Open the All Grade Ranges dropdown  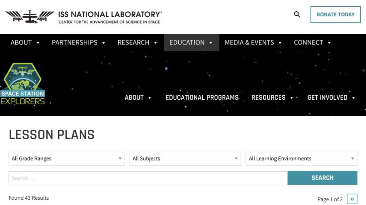pyautogui.click(x=66, y=158)
